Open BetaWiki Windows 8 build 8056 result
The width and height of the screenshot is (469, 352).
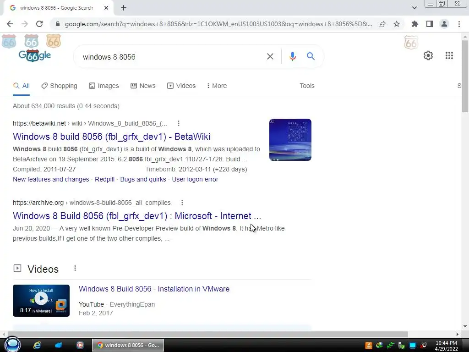click(x=111, y=137)
